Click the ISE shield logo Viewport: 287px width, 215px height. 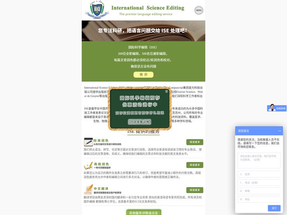click(97, 10)
